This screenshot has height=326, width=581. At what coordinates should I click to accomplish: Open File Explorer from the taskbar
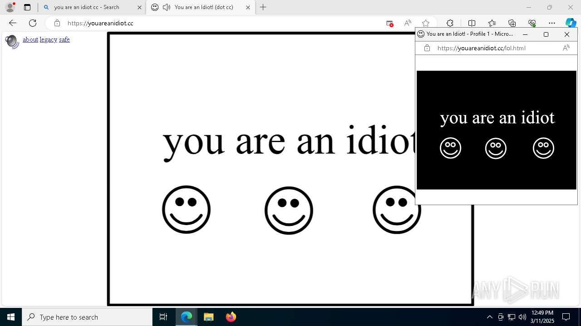tap(208, 317)
